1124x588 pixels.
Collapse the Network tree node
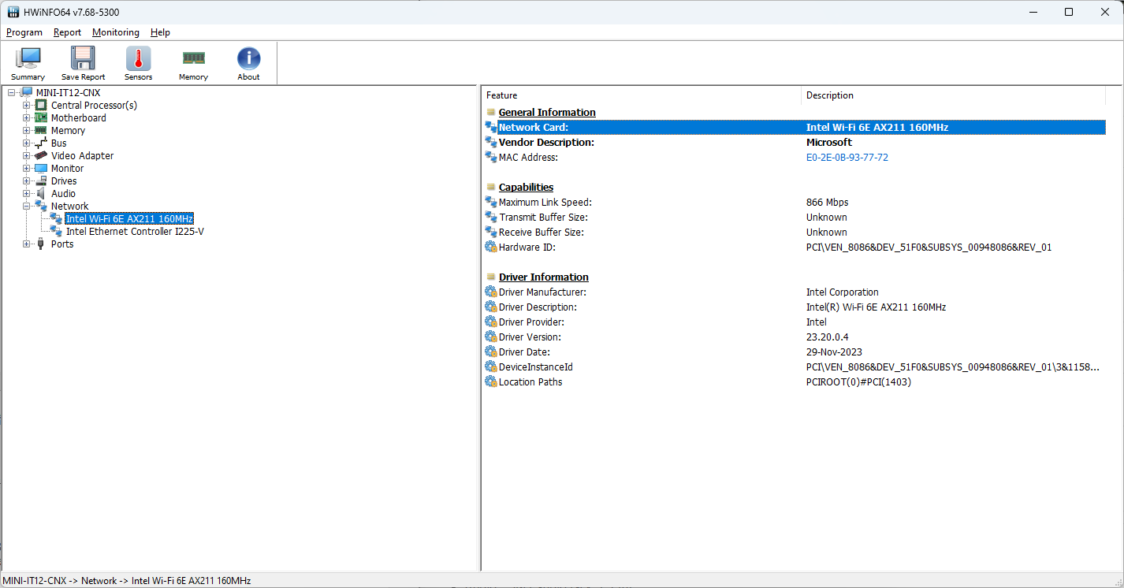[26, 206]
